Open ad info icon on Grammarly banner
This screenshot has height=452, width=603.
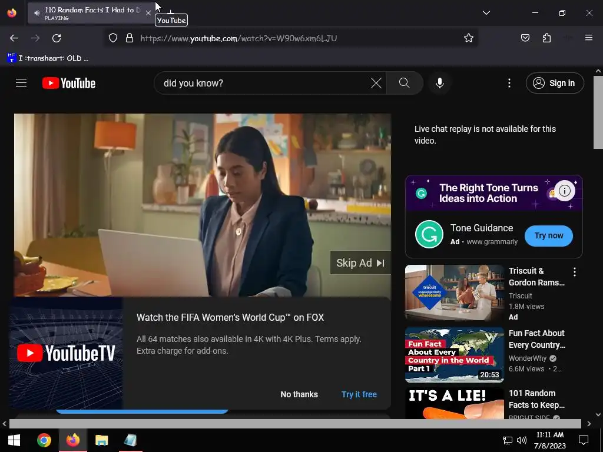click(564, 191)
